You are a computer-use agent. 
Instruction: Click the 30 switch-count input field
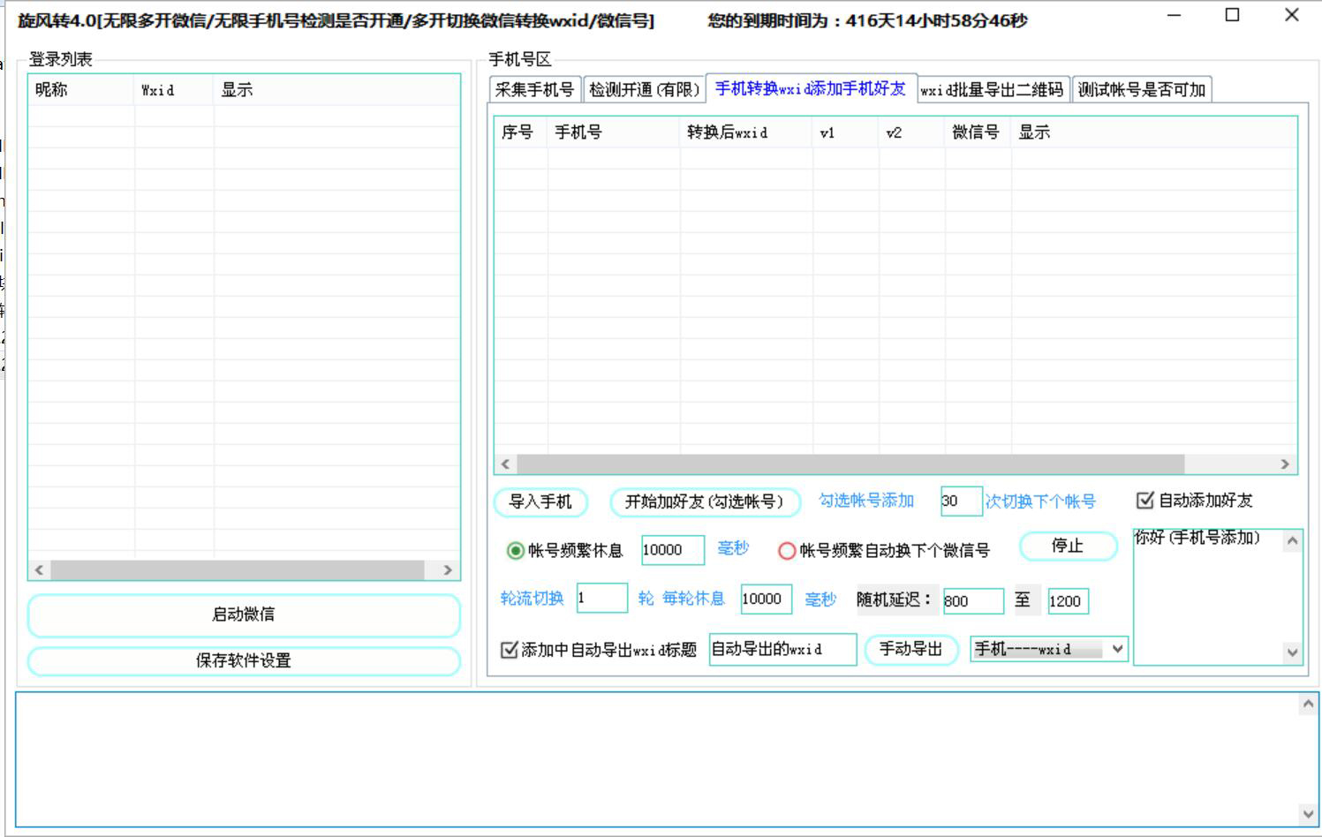point(961,501)
